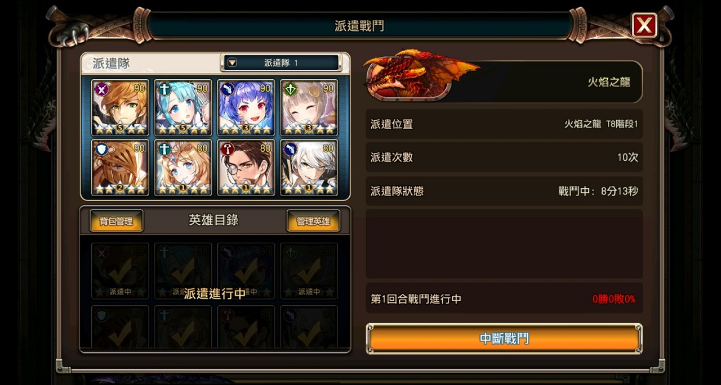Viewport: 721px width, 385px height.
Task: Close the 派遣戰鬥 dialog
Action: (x=644, y=25)
